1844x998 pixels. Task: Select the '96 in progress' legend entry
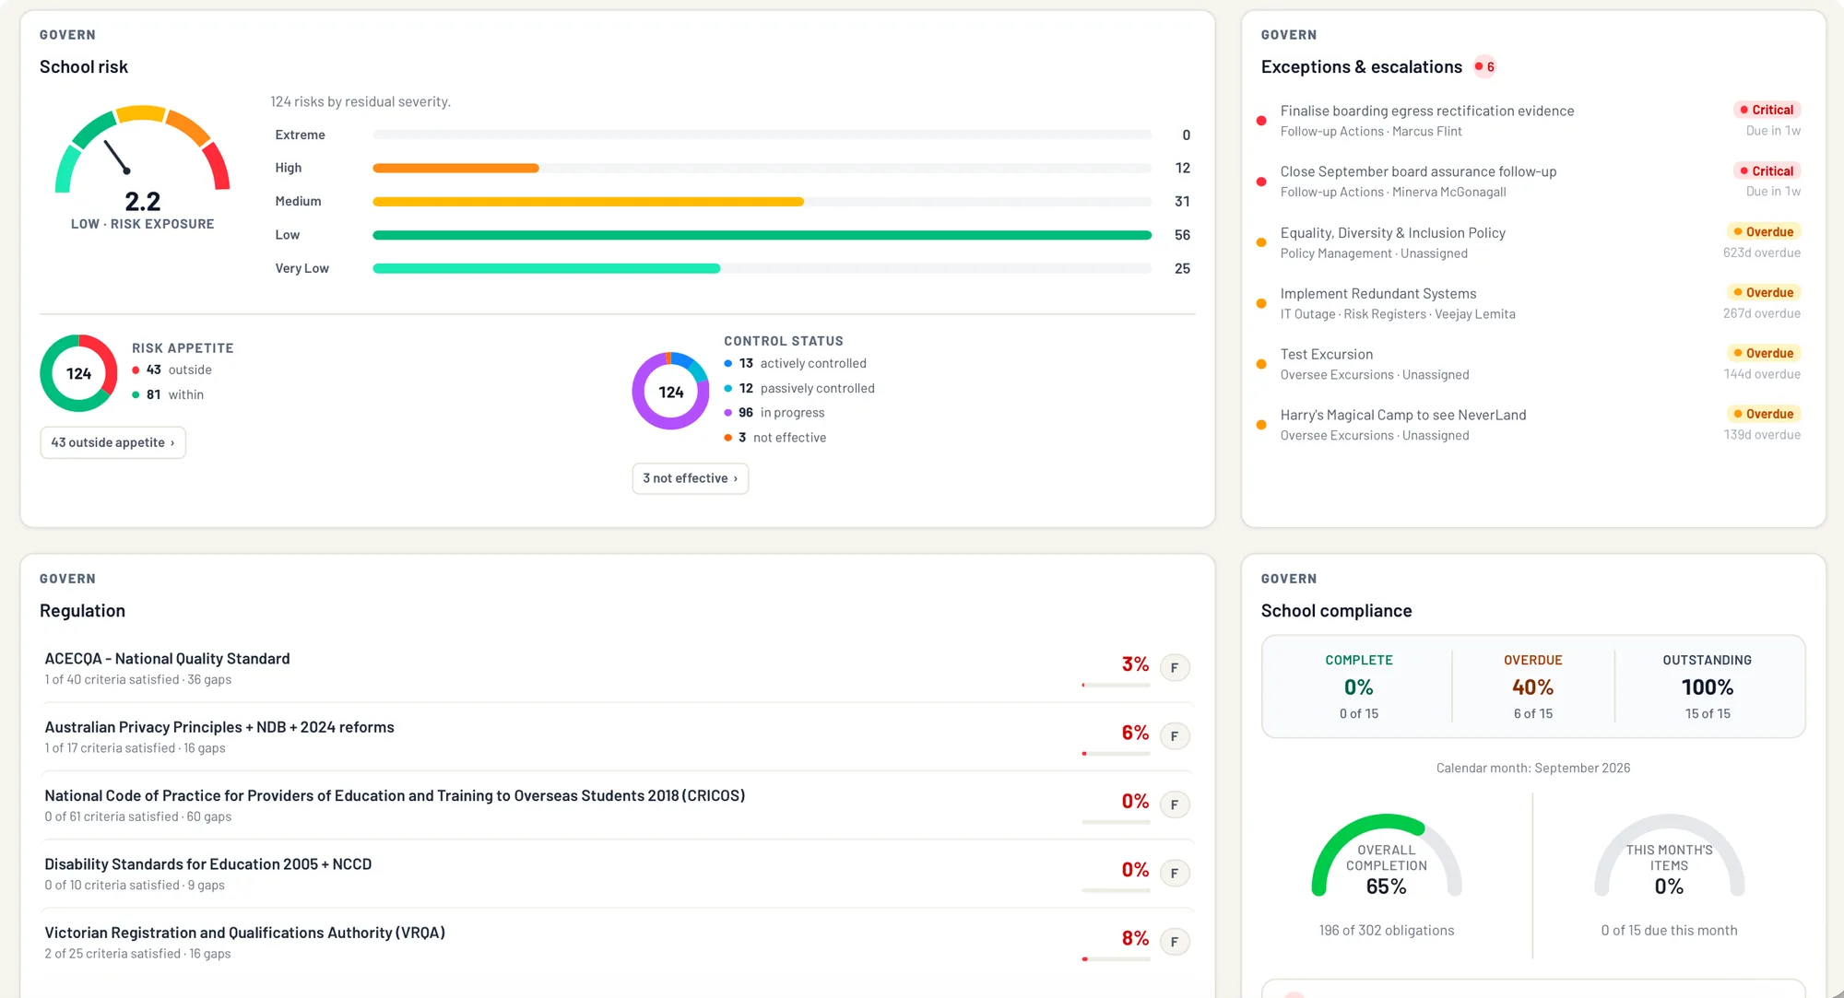tap(774, 413)
